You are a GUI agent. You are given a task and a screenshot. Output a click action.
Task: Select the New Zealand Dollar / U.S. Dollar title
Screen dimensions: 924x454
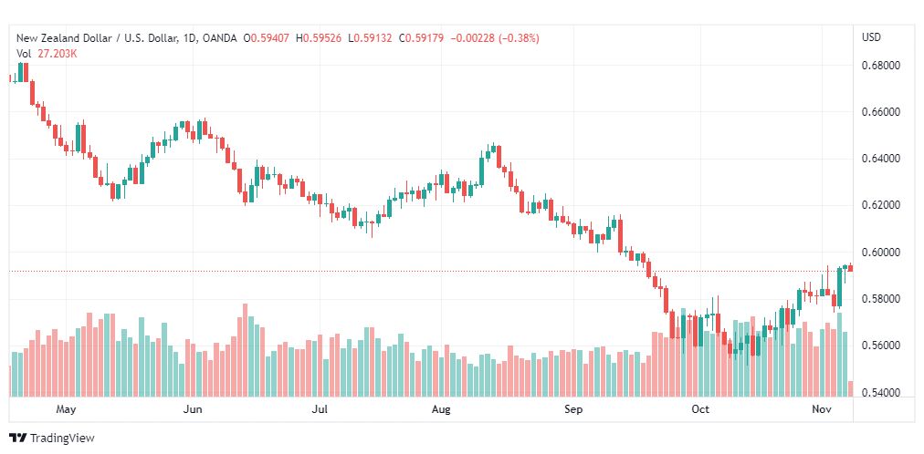97,38
